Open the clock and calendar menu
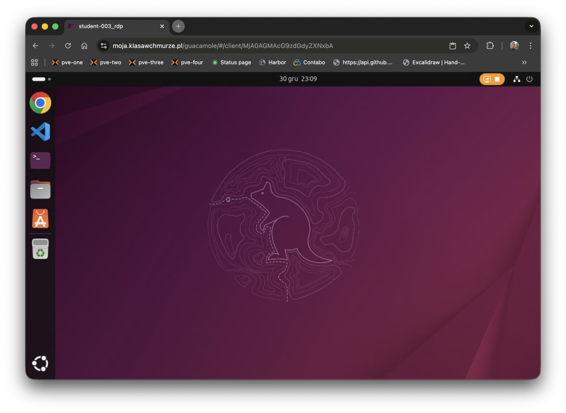The image size is (566, 413). coord(298,79)
